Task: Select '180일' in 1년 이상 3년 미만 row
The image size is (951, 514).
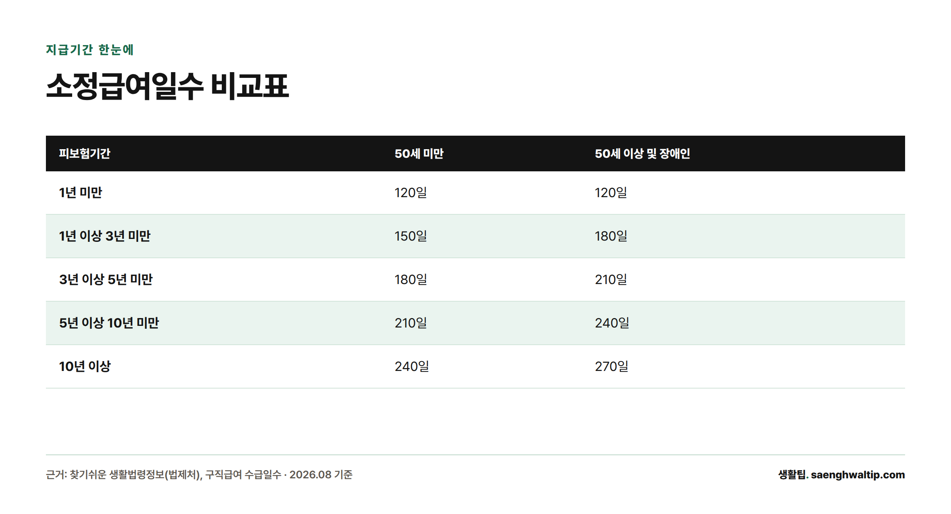Action: 611,236
